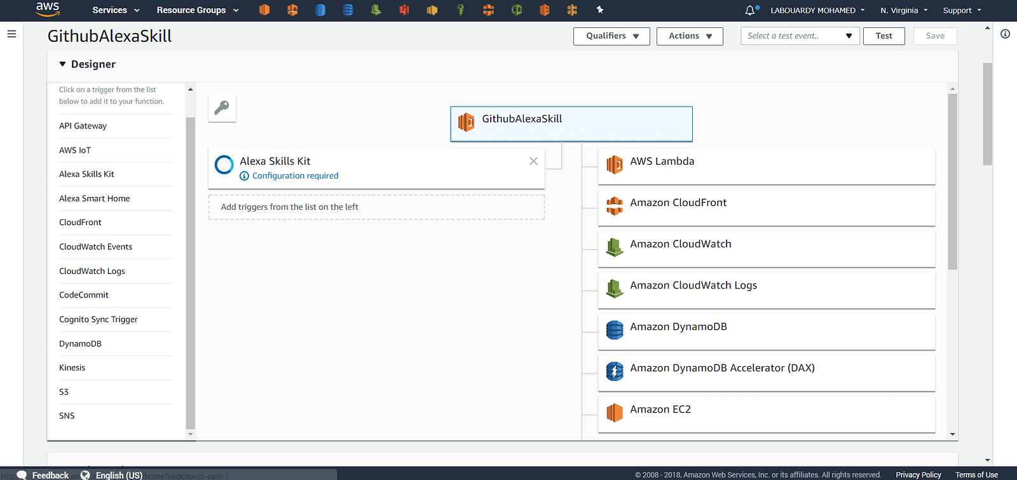Open blue RDS shortcut icon in top bar

coord(320,10)
